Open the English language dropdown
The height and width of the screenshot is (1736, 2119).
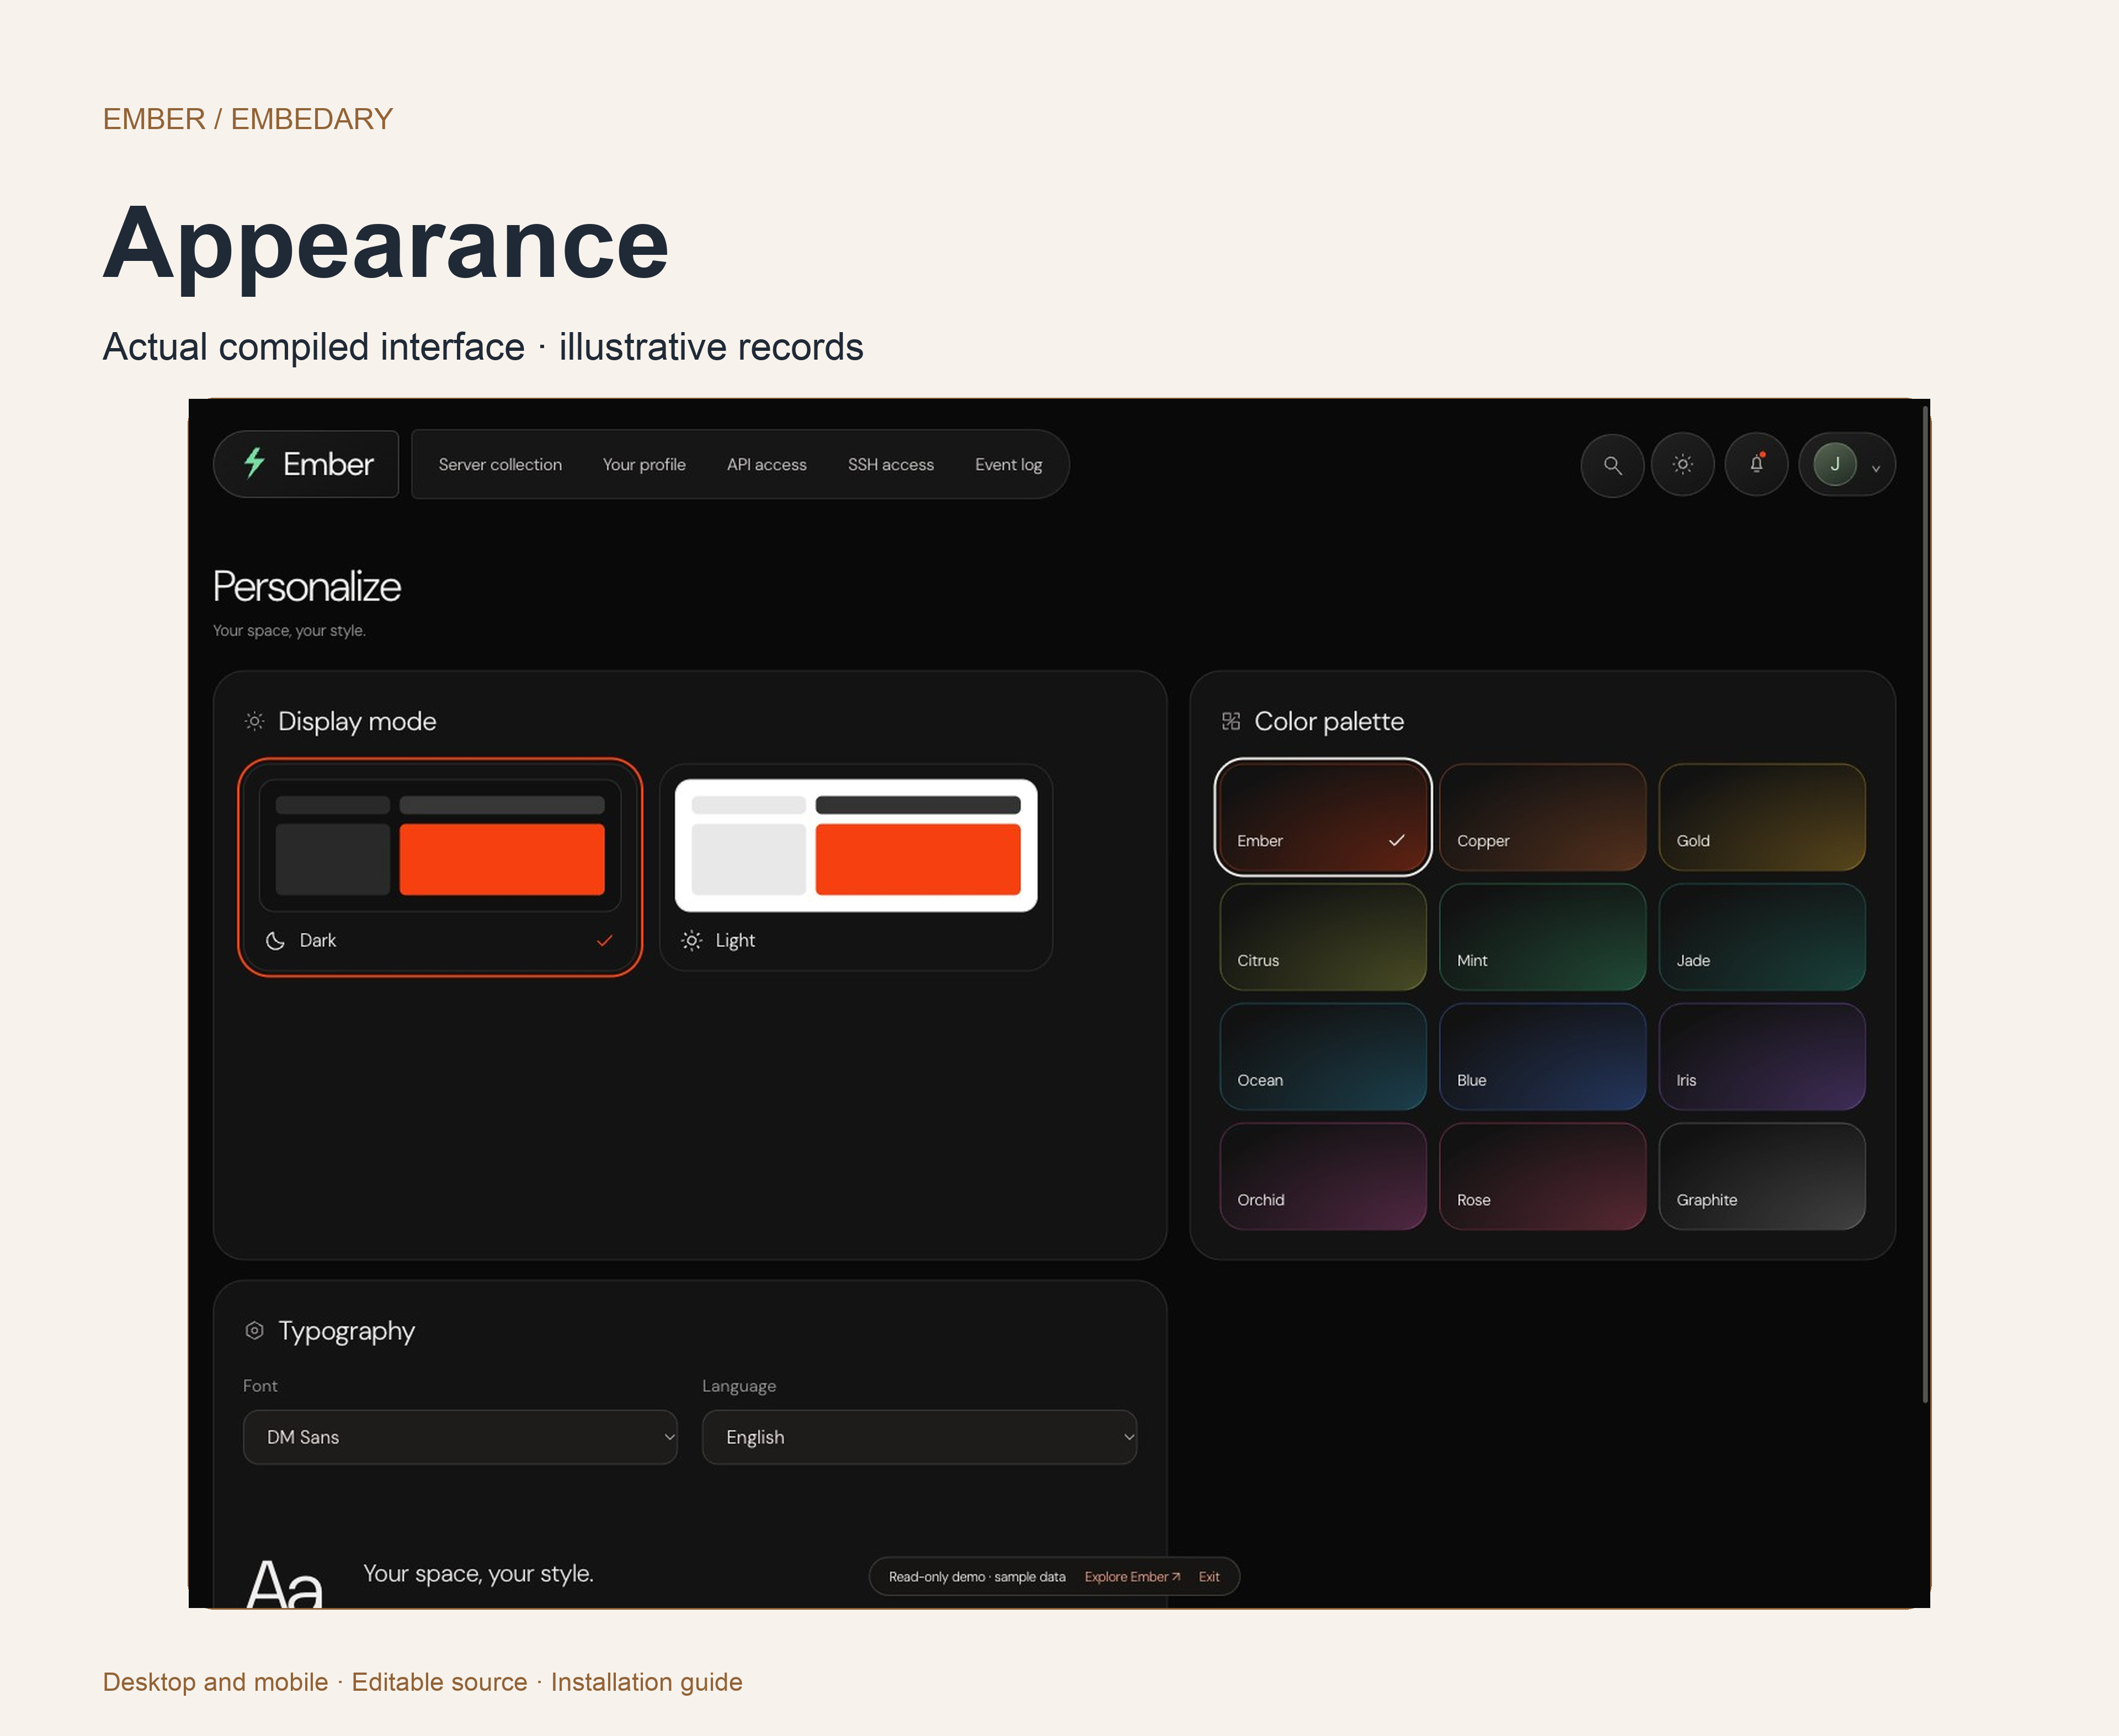point(919,1437)
